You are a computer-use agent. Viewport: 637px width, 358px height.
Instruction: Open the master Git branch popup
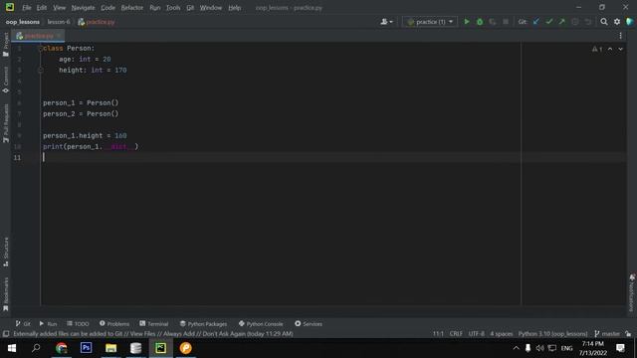point(607,334)
